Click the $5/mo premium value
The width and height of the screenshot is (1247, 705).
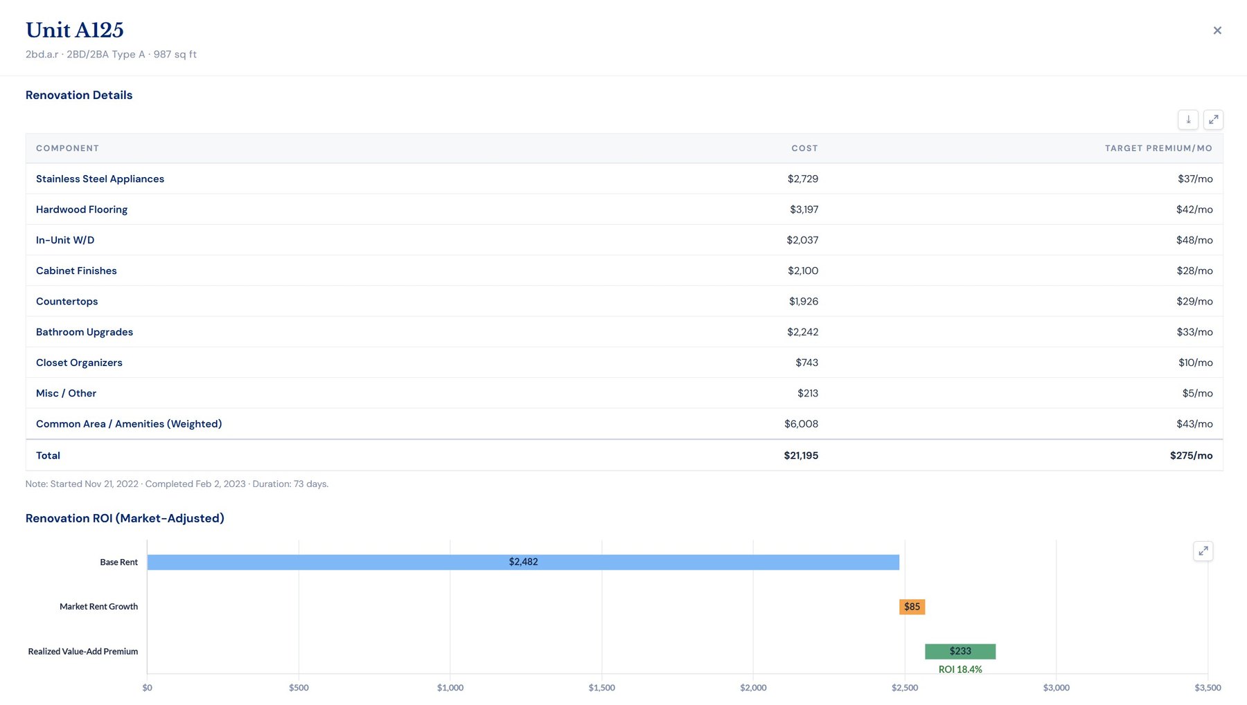(x=1198, y=393)
